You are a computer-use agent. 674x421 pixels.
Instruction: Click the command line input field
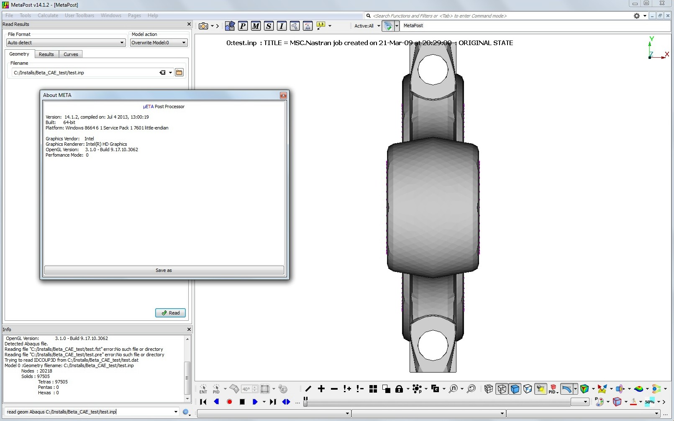[x=90, y=412]
